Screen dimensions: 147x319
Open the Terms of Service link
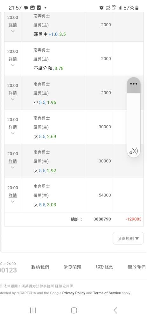(x=107, y=293)
